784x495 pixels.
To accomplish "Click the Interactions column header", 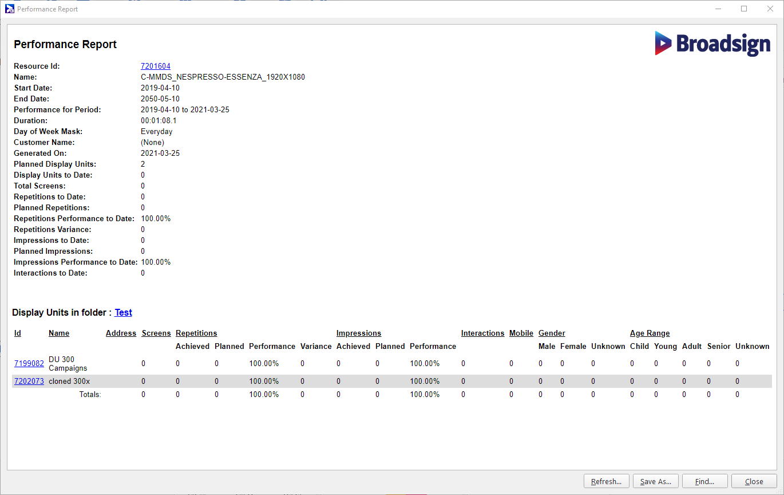I will click(482, 333).
